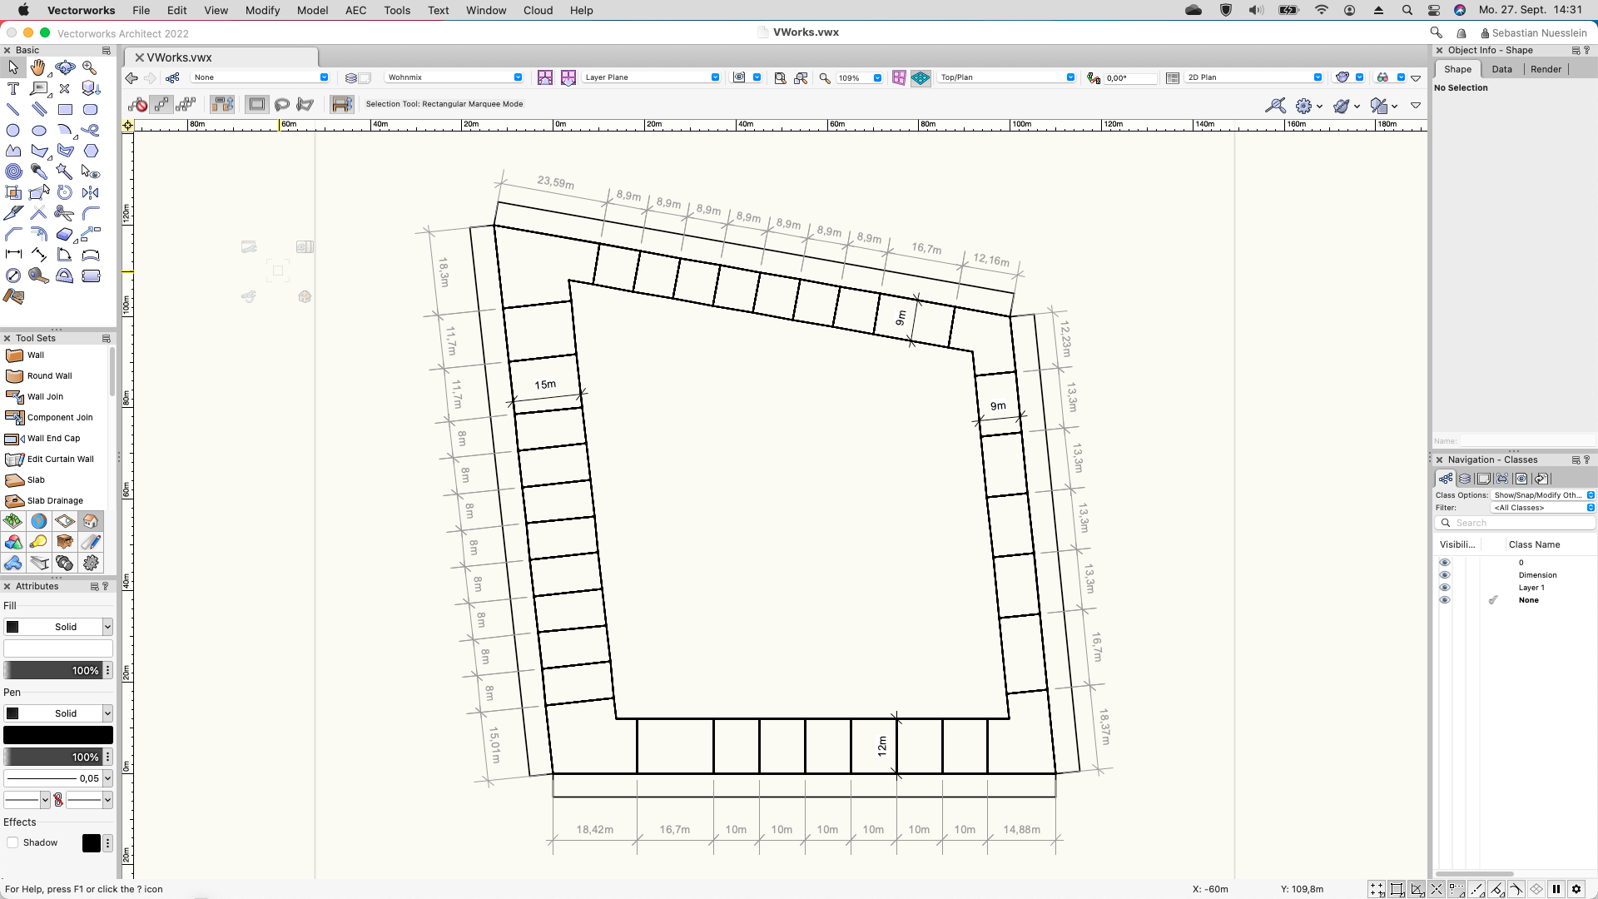The width and height of the screenshot is (1598, 899).
Task: Switch to the Data tab
Action: click(x=1501, y=69)
